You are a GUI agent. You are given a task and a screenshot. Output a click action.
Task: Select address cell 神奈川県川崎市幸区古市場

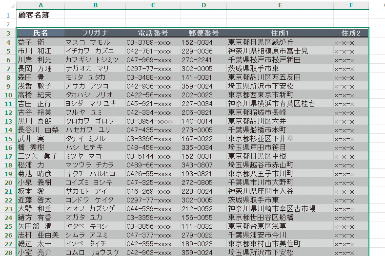(280, 209)
